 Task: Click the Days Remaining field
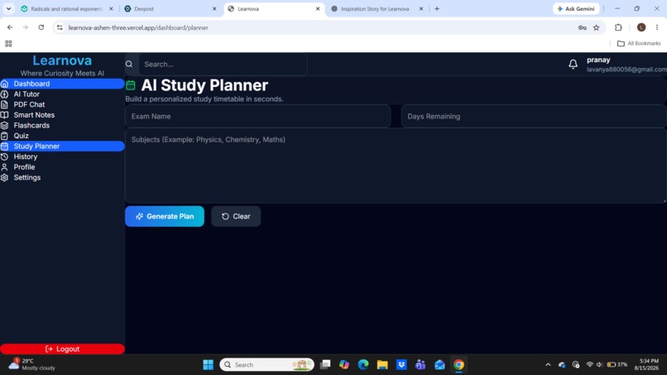534,116
